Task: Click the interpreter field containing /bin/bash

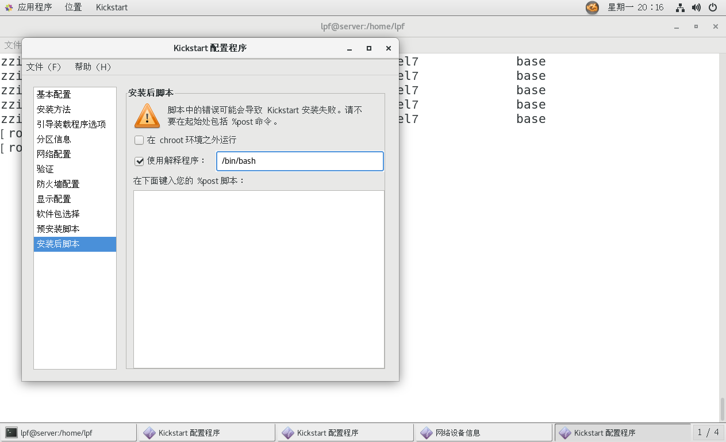Action: pyautogui.click(x=299, y=161)
